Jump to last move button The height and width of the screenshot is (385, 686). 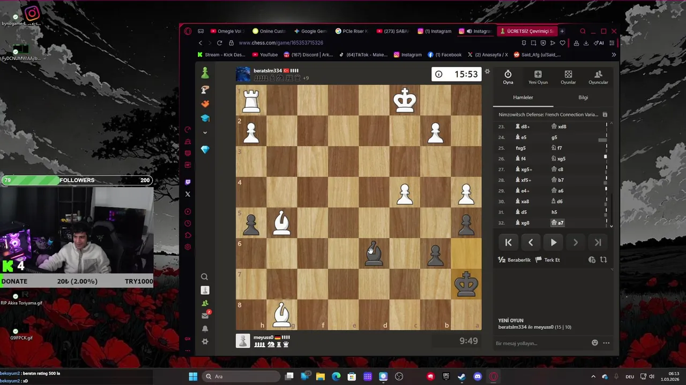coord(598,242)
